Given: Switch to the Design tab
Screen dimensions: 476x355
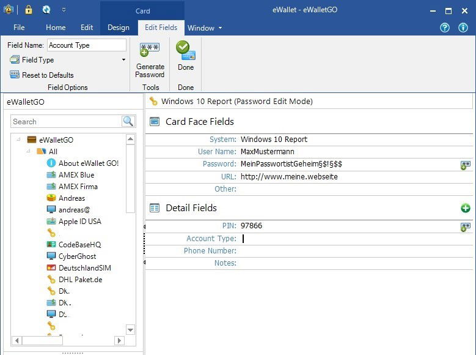Looking at the screenshot, I should (119, 28).
